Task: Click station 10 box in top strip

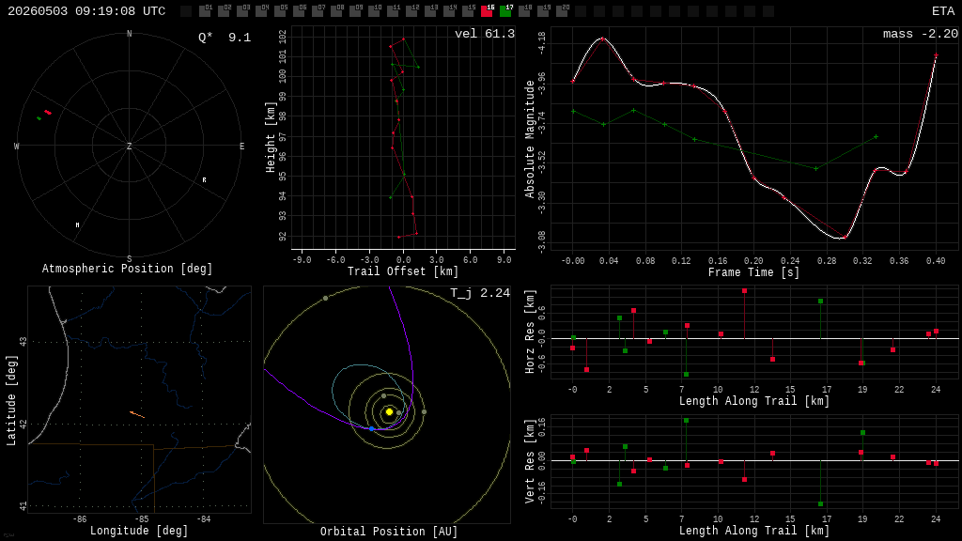Action: click(x=374, y=10)
